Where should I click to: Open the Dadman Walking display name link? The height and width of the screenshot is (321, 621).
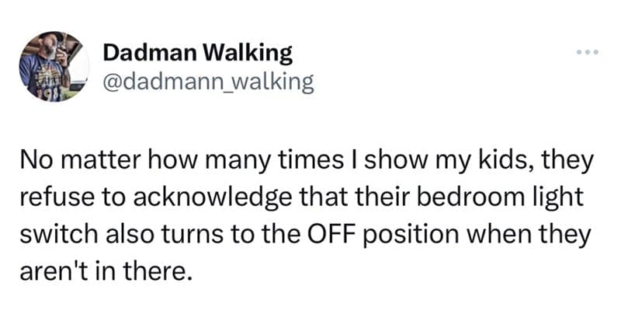(197, 53)
